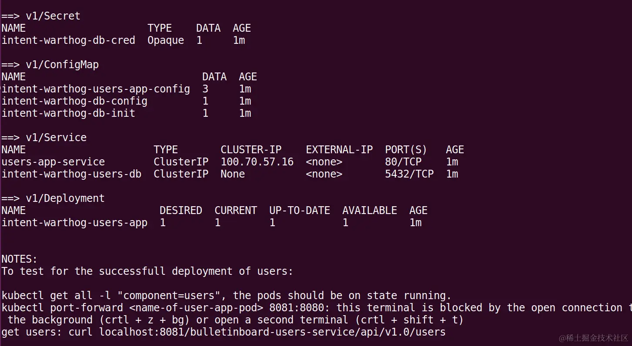Click the "ClusterIP" type of users-app-service
The image size is (632, 346).
181,162
